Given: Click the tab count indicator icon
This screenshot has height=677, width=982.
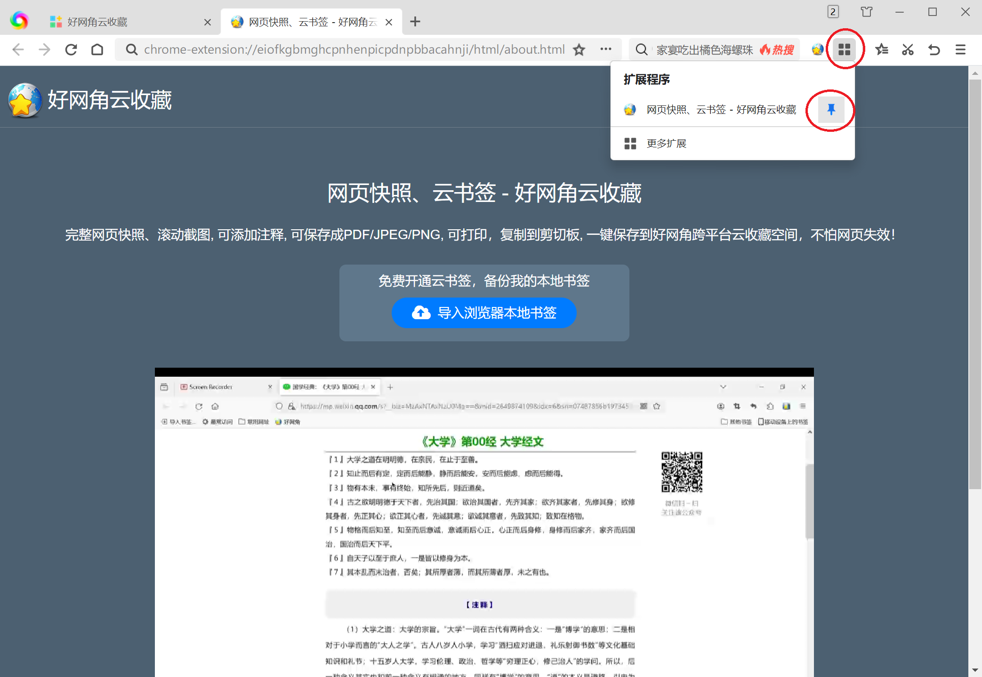Looking at the screenshot, I should pos(833,12).
